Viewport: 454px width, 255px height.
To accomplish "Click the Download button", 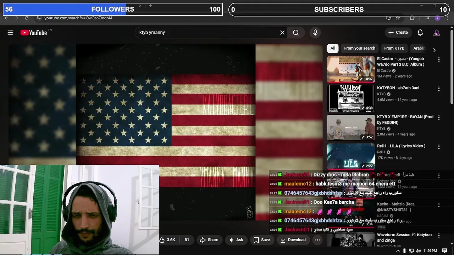I will coord(293,240).
